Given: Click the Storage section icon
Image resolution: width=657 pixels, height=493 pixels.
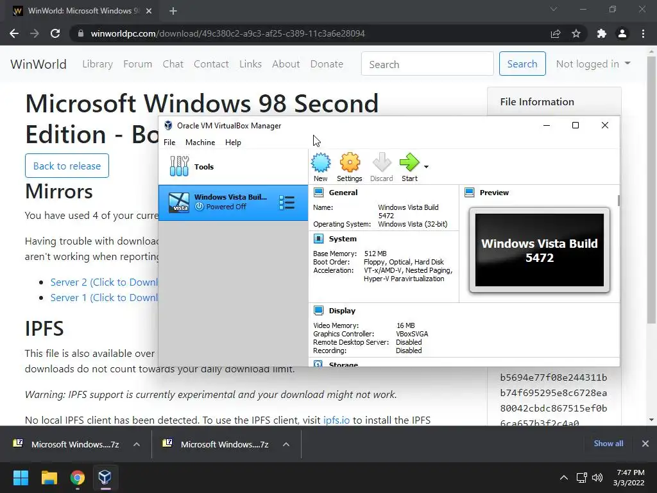Looking at the screenshot, I should coord(318,363).
